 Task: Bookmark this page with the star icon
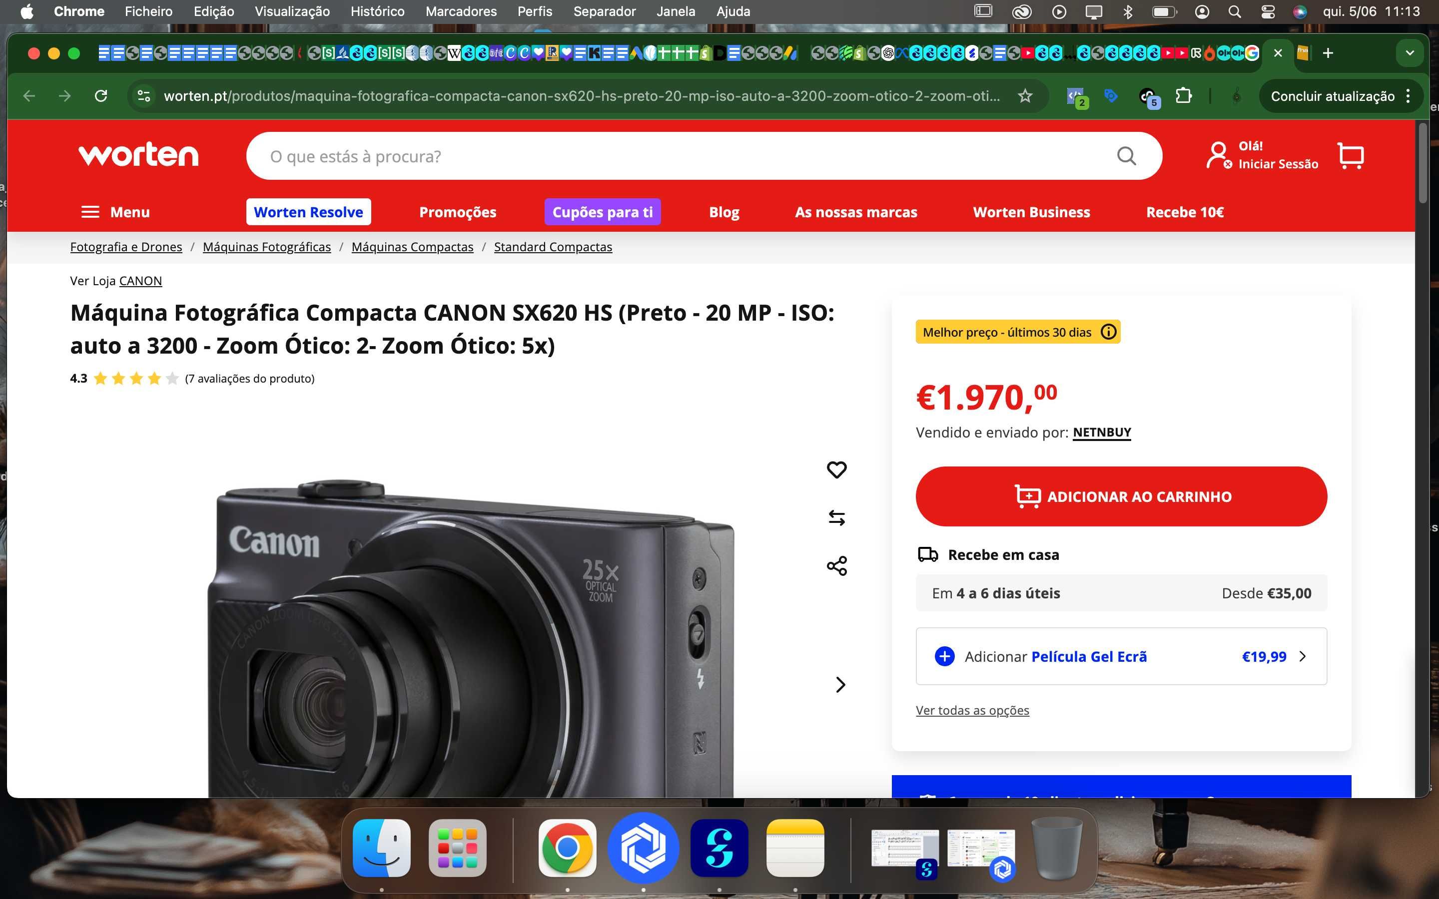click(x=1025, y=96)
